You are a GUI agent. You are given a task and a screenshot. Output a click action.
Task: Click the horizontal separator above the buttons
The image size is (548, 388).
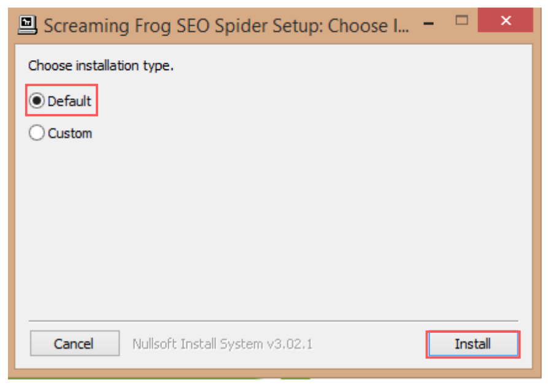[x=274, y=320]
